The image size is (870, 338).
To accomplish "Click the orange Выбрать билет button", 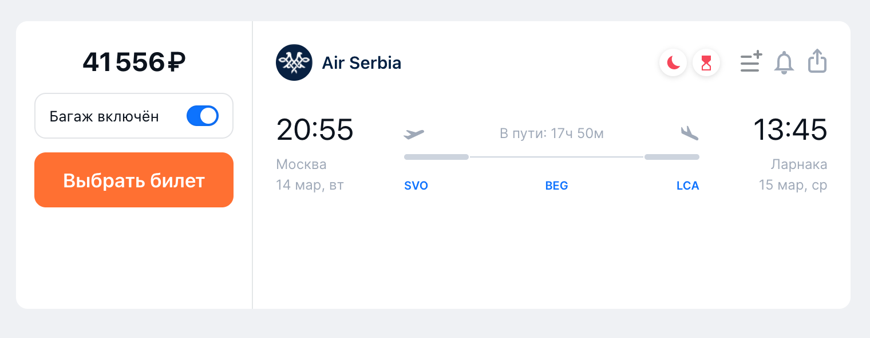I will click(x=134, y=180).
